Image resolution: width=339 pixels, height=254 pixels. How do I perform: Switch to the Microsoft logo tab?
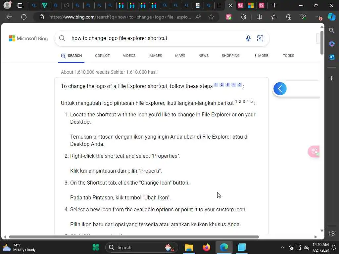[251, 5]
